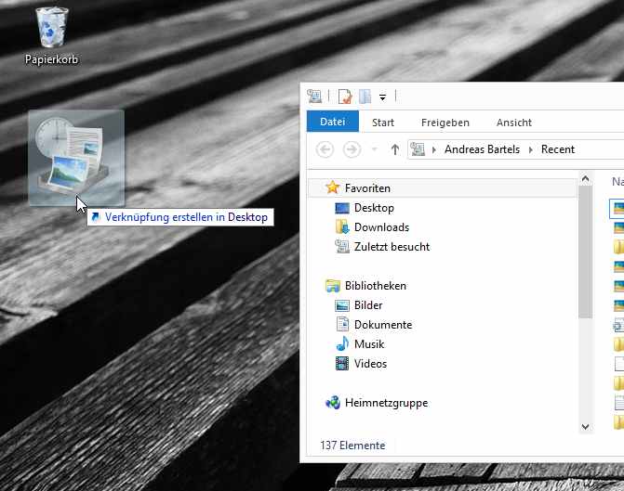Click the Musik note icon
Image resolution: width=624 pixels, height=491 pixels.
pyautogui.click(x=342, y=343)
